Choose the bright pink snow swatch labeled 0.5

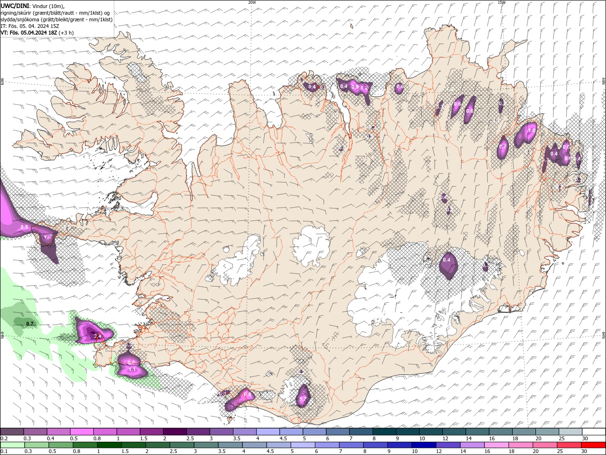81,432
